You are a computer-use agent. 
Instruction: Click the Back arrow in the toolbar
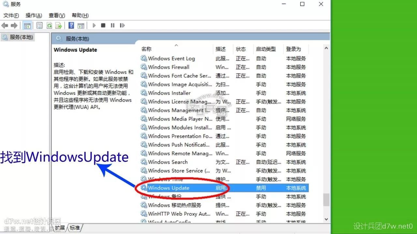click(x=5, y=25)
